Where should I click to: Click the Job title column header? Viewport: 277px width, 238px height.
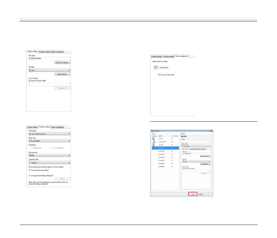point(164,136)
